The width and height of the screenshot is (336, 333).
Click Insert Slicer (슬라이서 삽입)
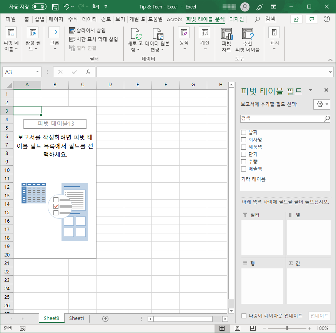click(87, 30)
